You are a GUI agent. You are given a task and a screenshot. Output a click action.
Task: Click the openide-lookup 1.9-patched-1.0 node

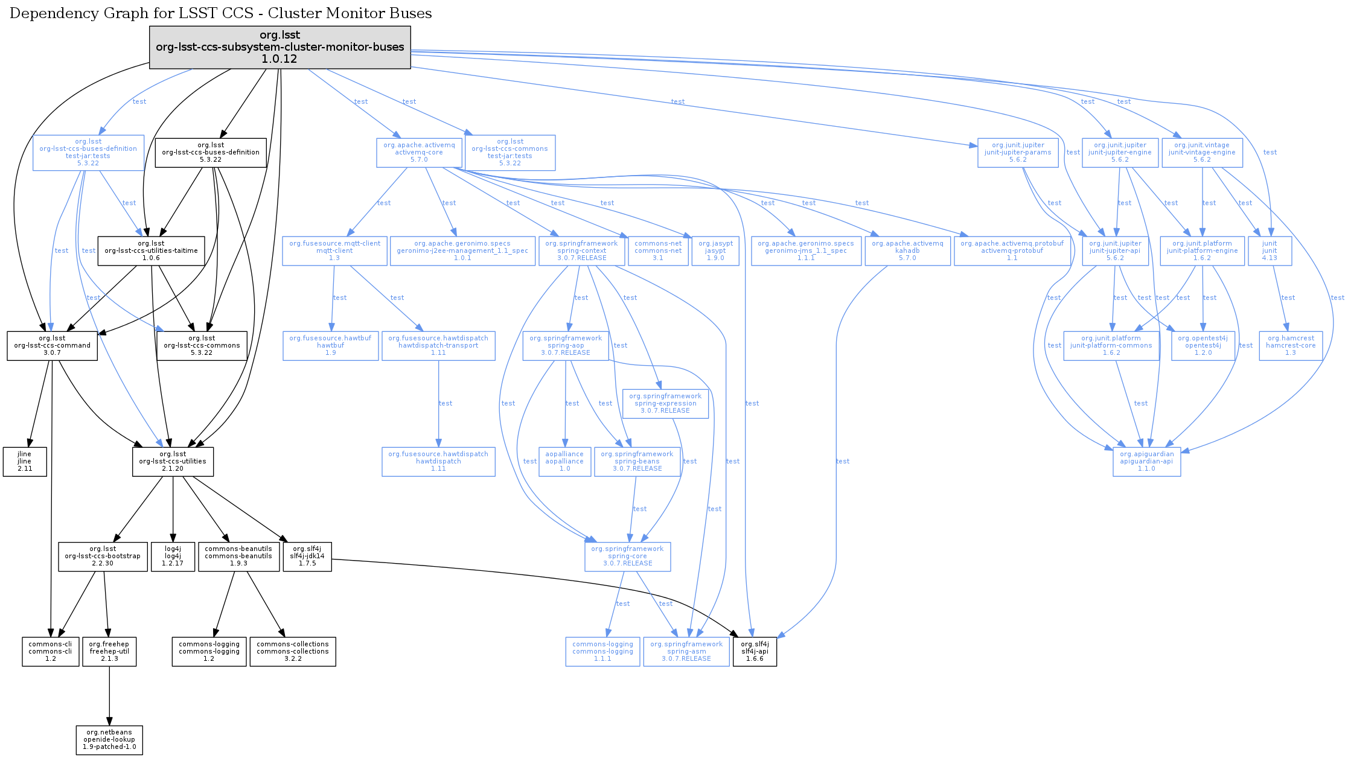tap(109, 740)
